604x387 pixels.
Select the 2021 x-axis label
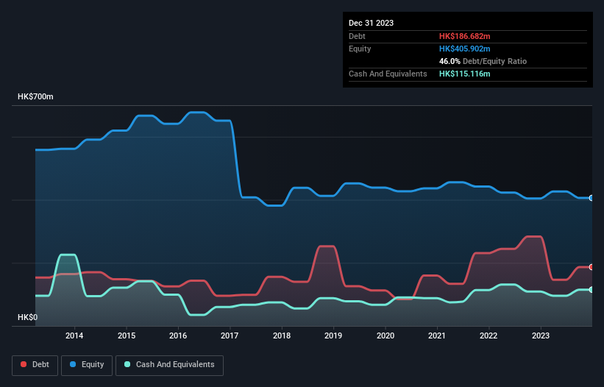click(x=437, y=335)
